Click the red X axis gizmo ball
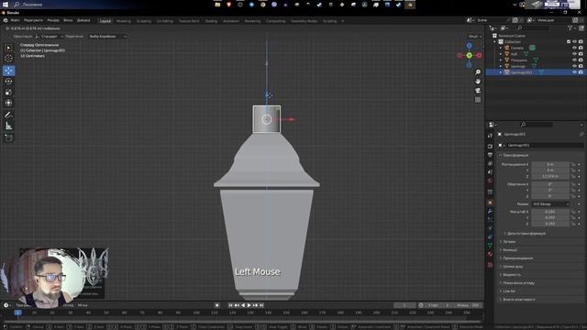 [x=479, y=55]
